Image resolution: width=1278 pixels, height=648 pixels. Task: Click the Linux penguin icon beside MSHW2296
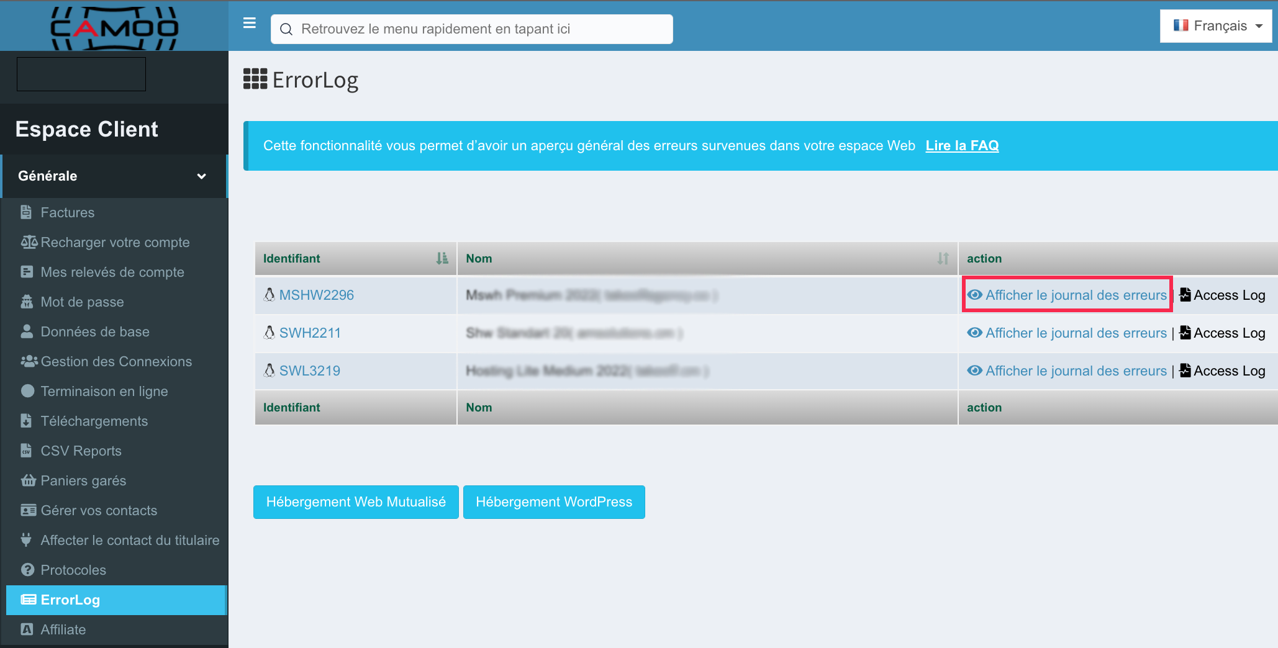[x=270, y=294]
